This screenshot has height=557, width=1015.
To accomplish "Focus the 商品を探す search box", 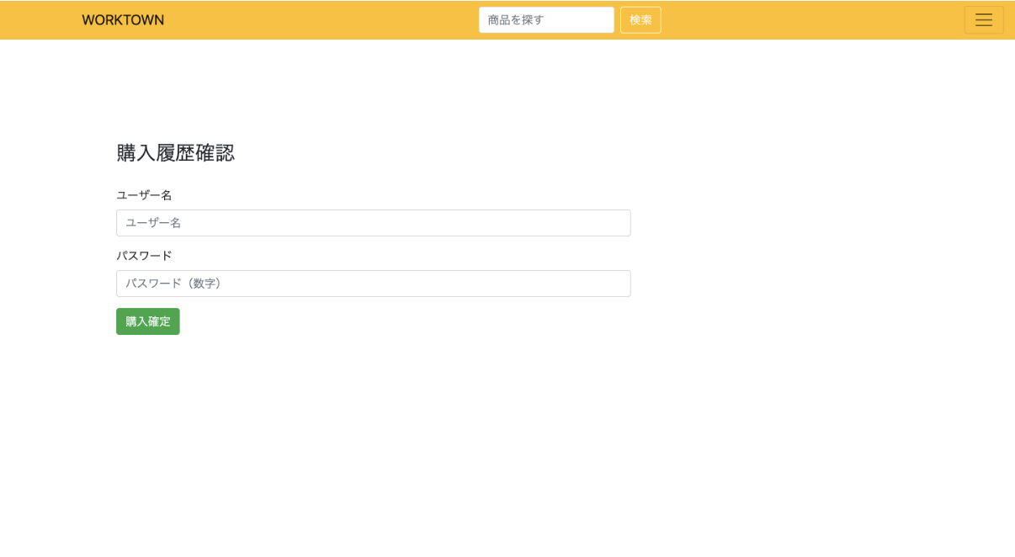I will coord(546,20).
